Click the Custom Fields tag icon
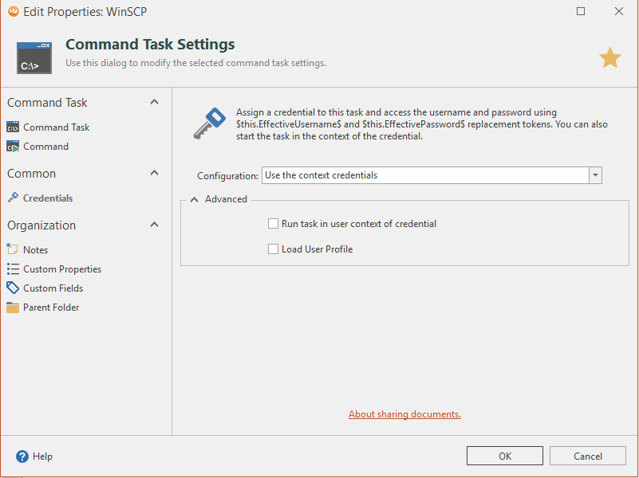 pyautogui.click(x=13, y=288)
